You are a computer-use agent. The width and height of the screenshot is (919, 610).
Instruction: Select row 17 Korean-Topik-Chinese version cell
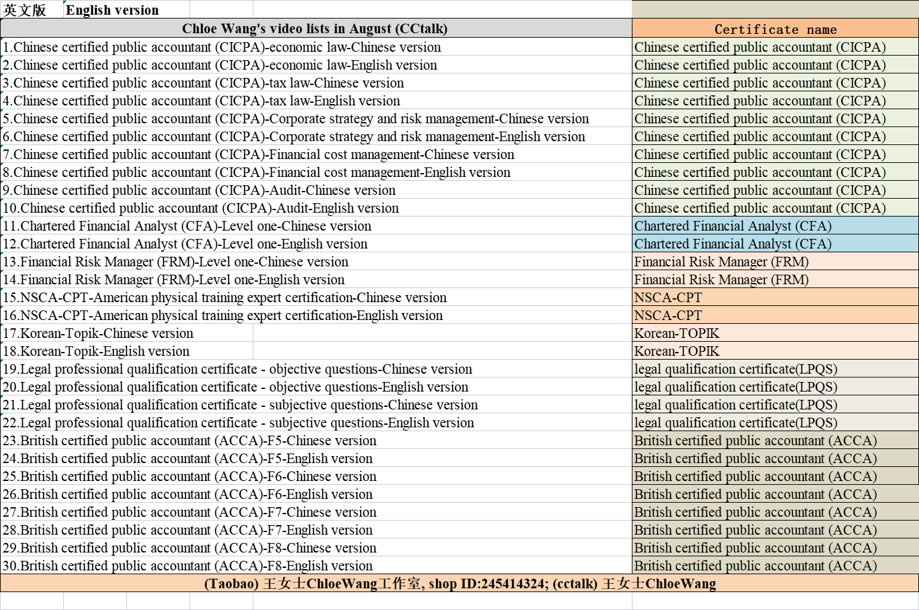tap(98, 333)
